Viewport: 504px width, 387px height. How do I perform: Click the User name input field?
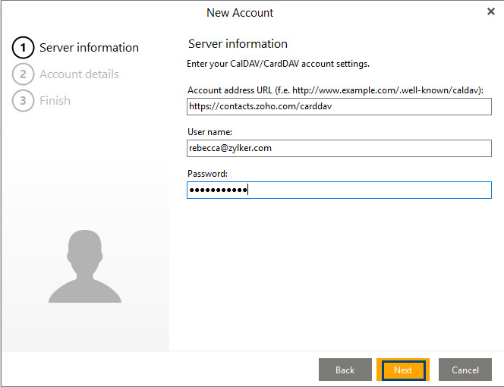point(339,149)
